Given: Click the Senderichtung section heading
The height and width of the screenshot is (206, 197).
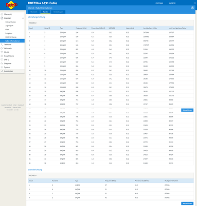Looking at the screenshot, I should click(x=35, y=169).
